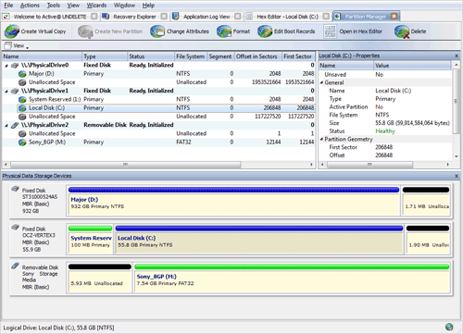The height and width of the screenshot is (334, 463).
Task: Select the Sony_8GP (M:) 7.54 GB block
Action: [292, 278]
